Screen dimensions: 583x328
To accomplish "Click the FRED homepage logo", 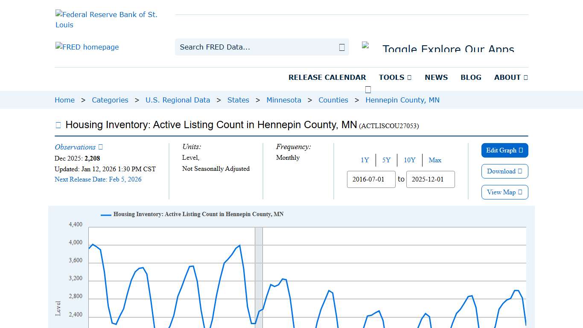I will [x=87, y=47].
